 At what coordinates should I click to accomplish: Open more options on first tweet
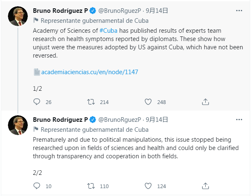(x=239, y=10)
